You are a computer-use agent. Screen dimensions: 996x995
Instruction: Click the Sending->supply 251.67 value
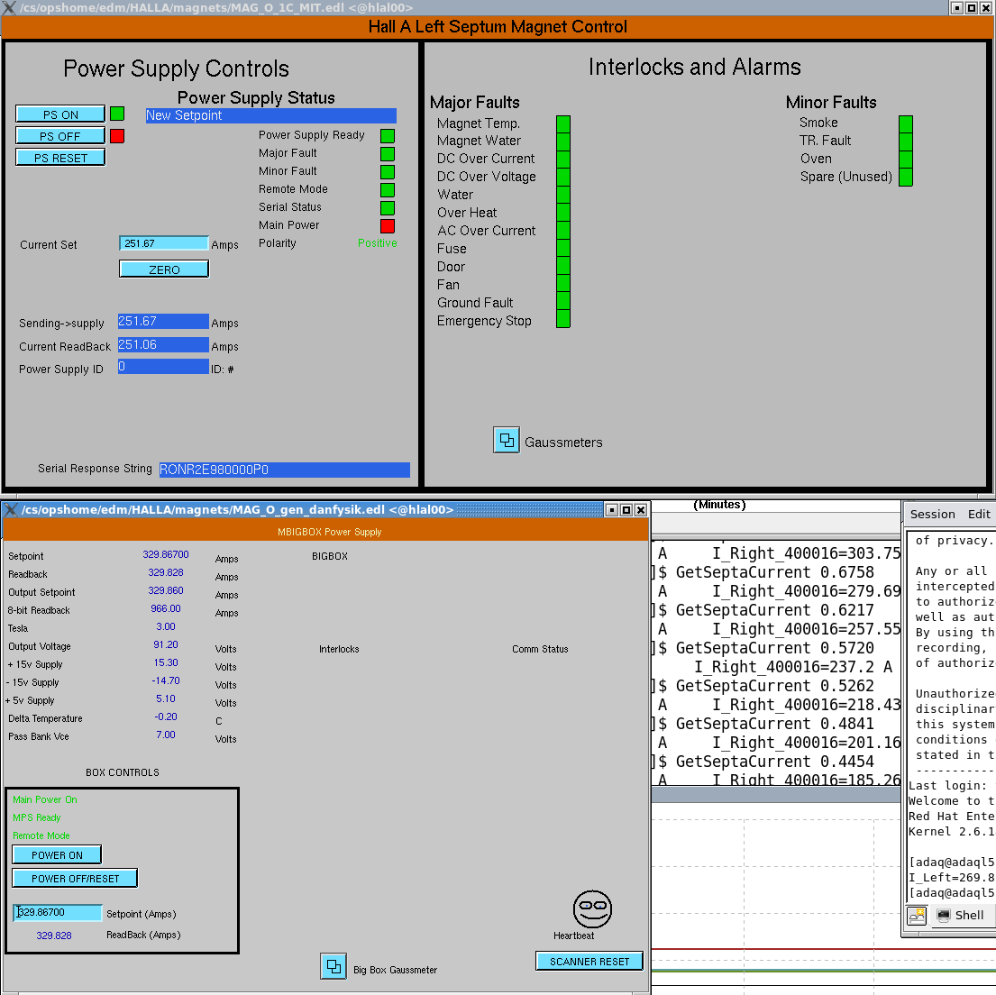click(x=163, y=321)
